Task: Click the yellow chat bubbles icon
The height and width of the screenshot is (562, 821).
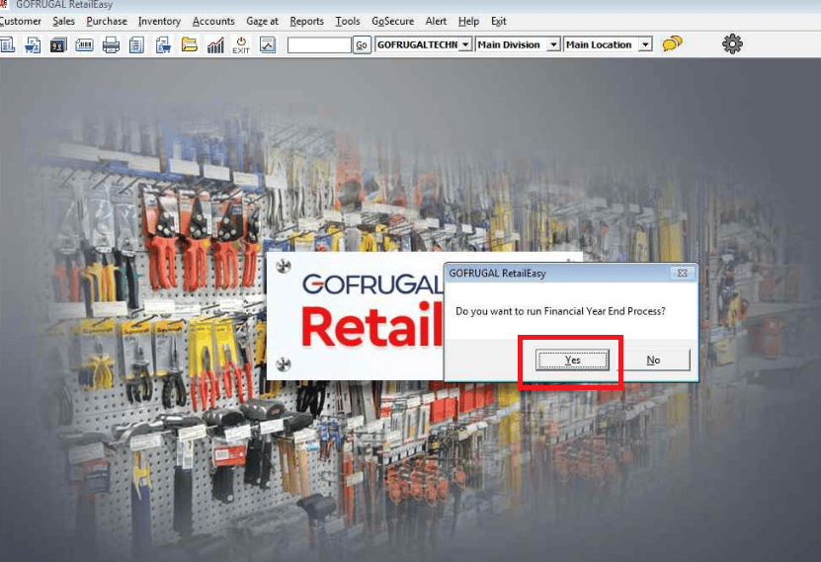Action: click(x=672, y=43)
